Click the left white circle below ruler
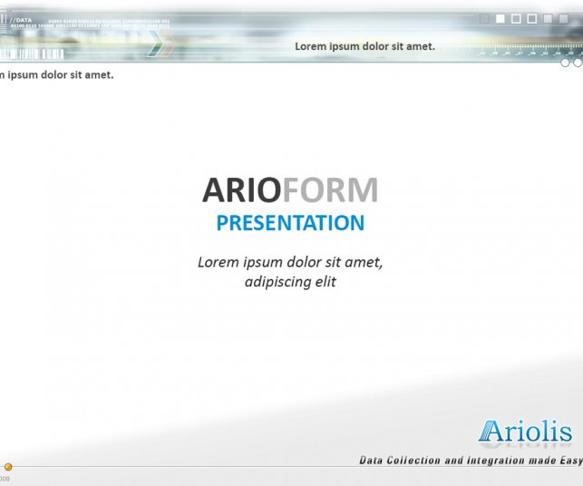 coord(566,63)
